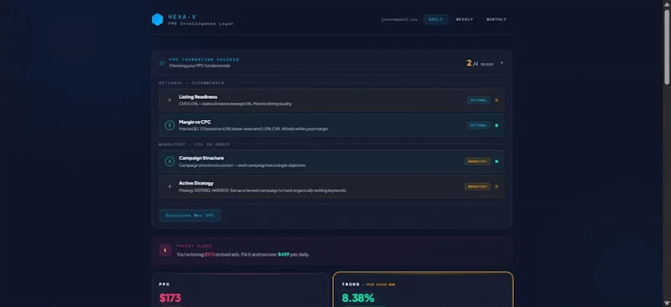Click the blue HEXA-V hexagon logo
The height and width of the screenshot is (307, 671).
[158, 19]
